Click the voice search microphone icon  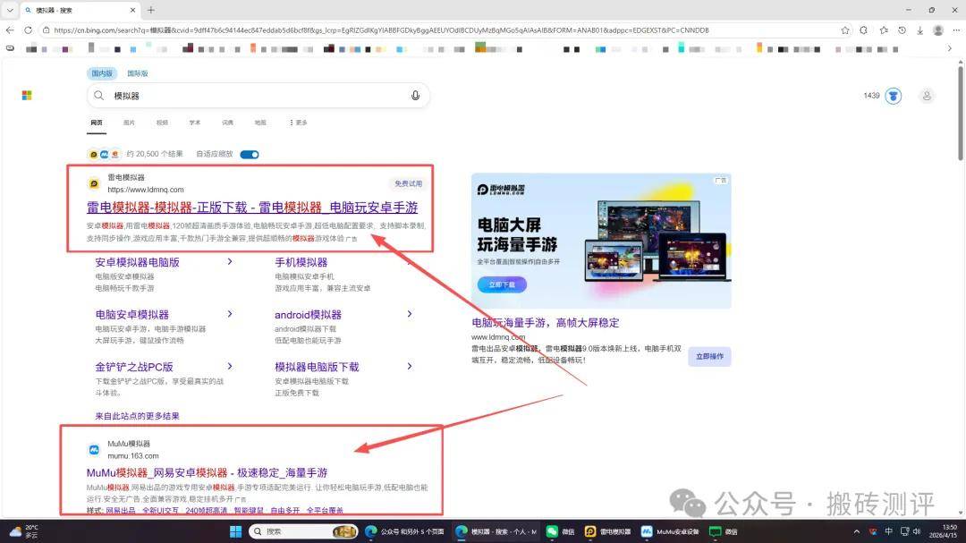tap(415, 96)
